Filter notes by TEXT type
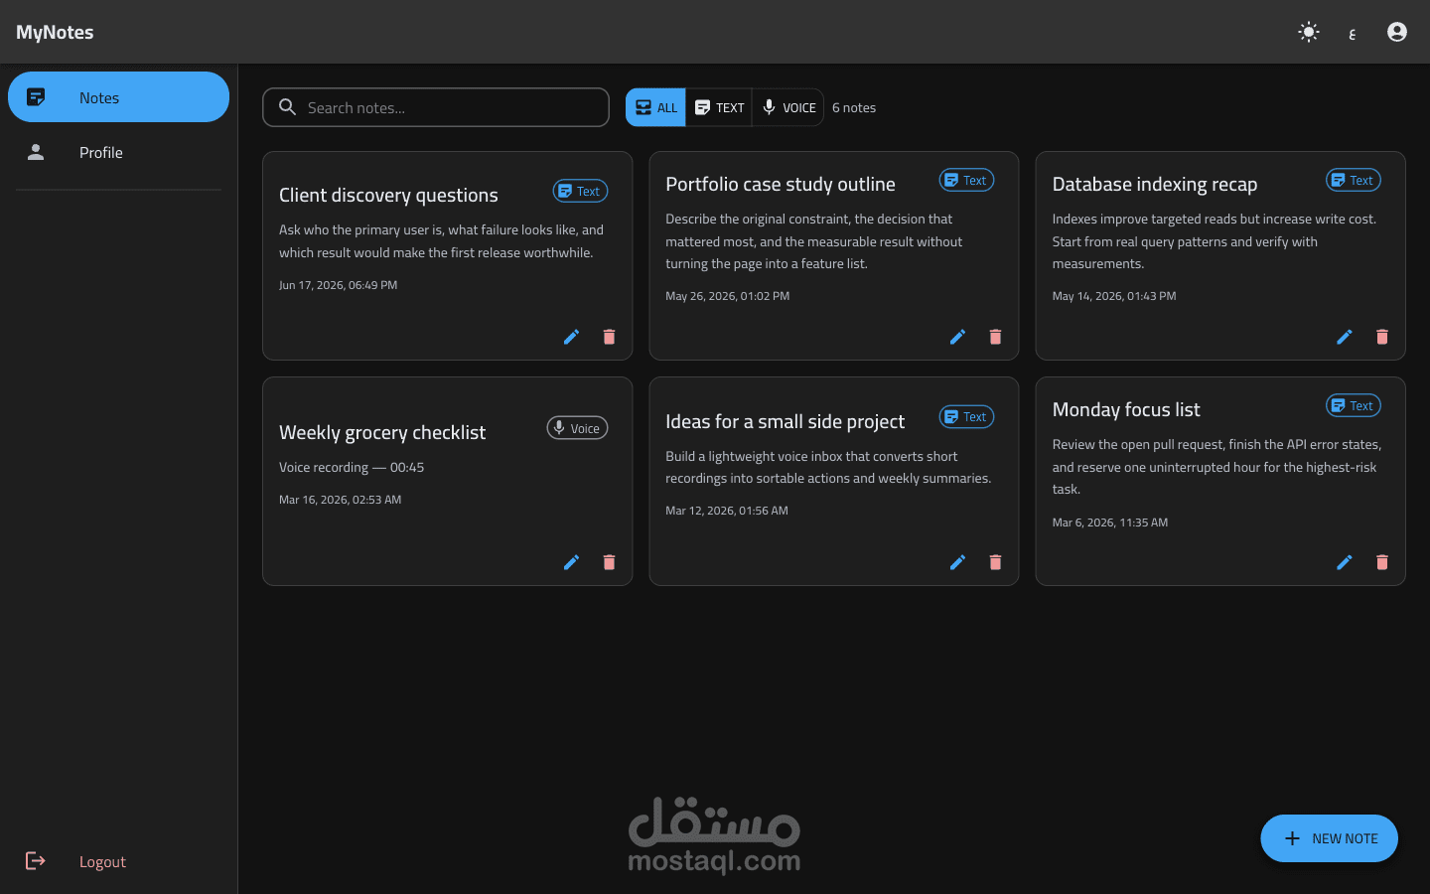The width and height of the screenshot is (1430, 894). 719,107
